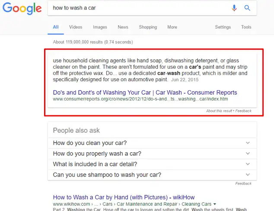Expand "Can you use shampoo to wash your car?"

tap(151, 175)
